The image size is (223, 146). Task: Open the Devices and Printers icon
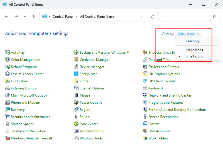pos(145,67)
